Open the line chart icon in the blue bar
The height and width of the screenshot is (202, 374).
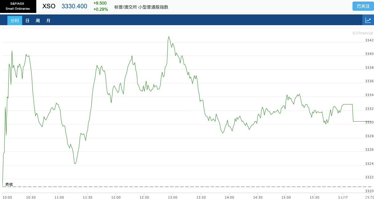pos(368,21)
